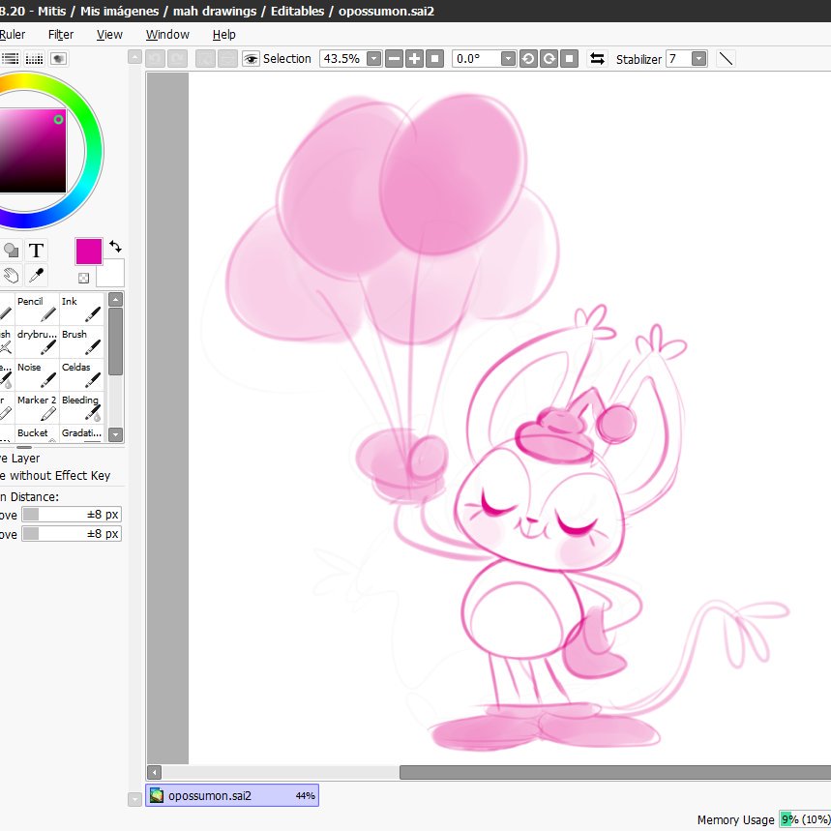
Task: Click the brush list scroll up arrow
Action: point(115,300)
